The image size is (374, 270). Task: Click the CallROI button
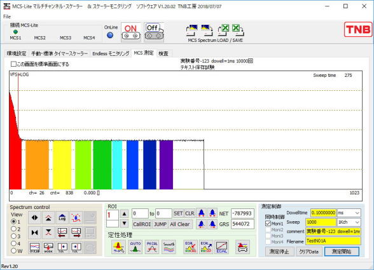[x=142, y=224]
